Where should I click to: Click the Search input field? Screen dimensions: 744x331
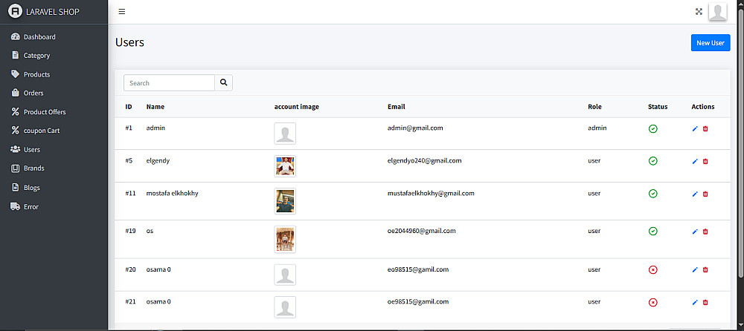tap(169, 83)
